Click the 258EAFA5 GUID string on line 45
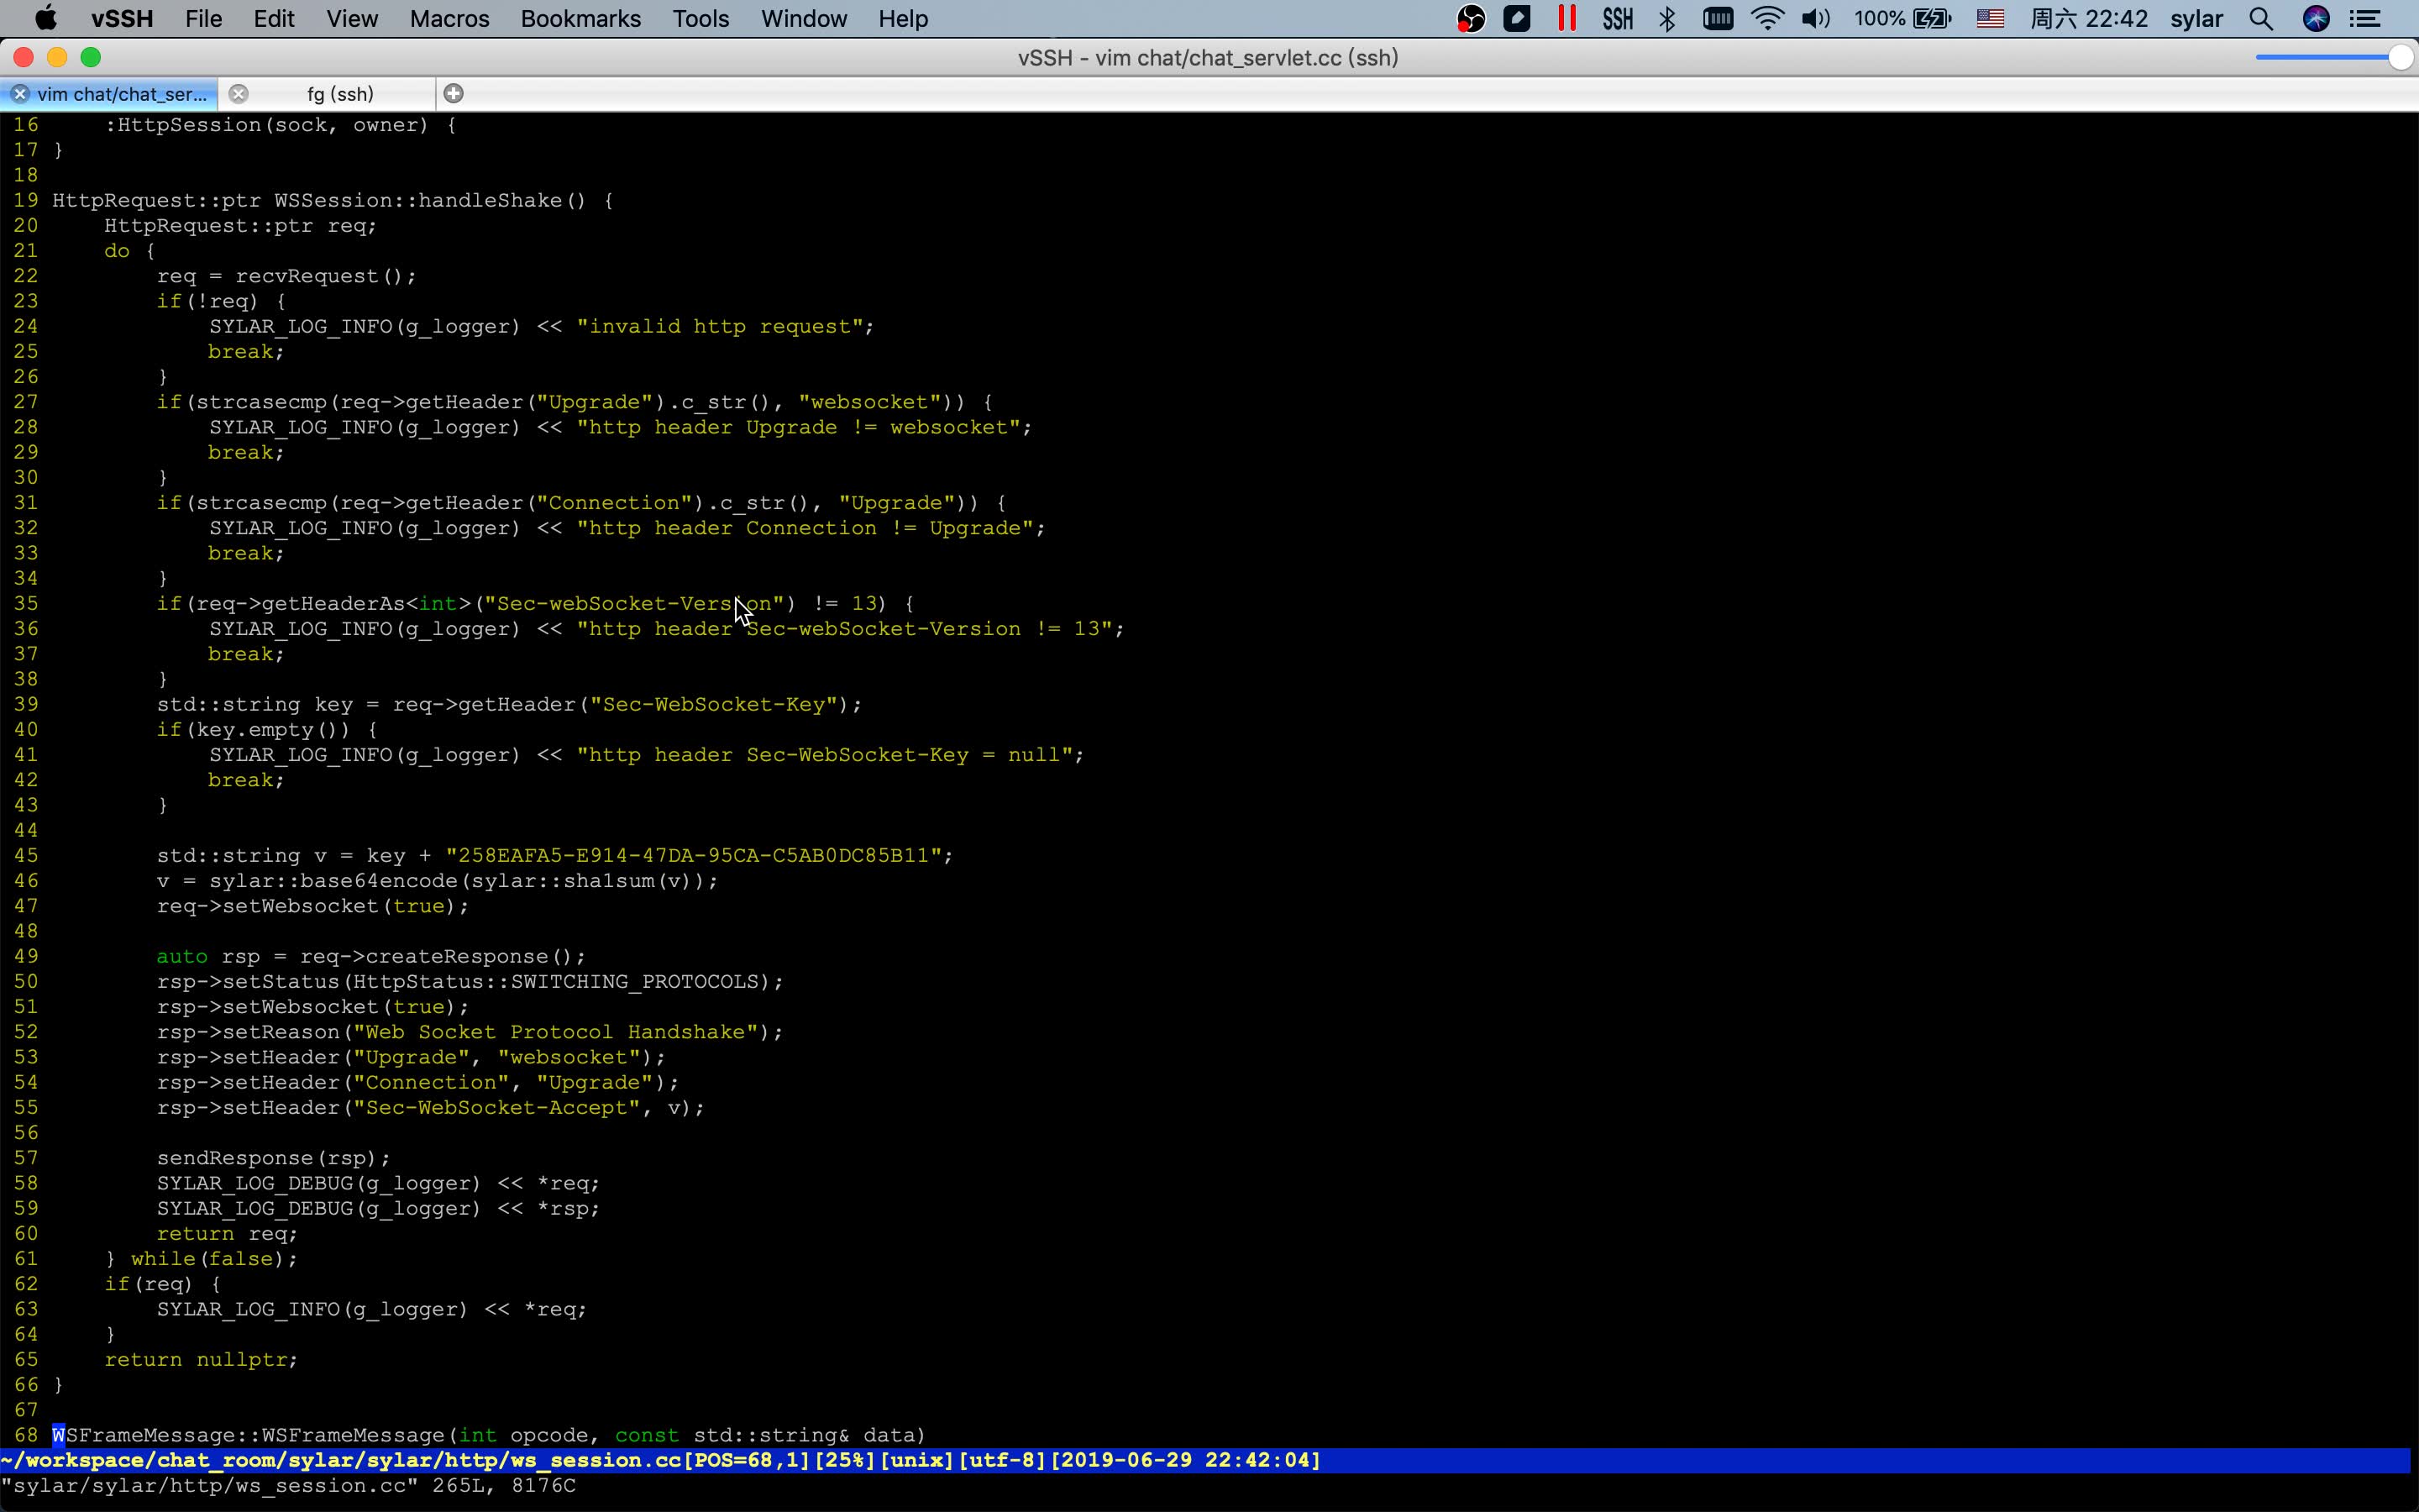Screen dimensions: 2419x1512 694,856
